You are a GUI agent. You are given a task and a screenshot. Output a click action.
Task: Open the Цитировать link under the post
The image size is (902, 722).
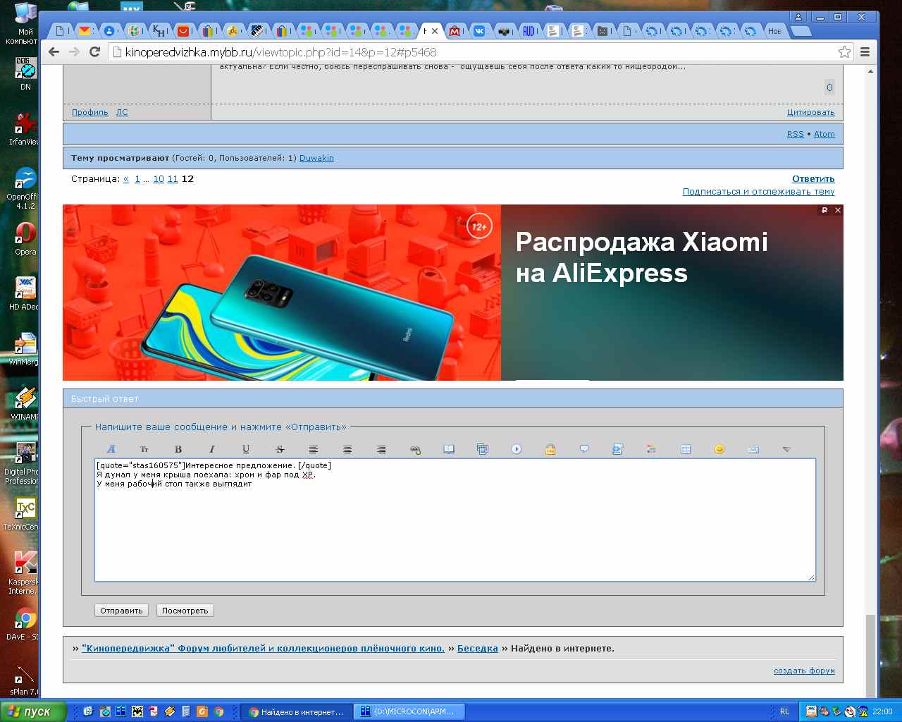(x=811, y=112)
